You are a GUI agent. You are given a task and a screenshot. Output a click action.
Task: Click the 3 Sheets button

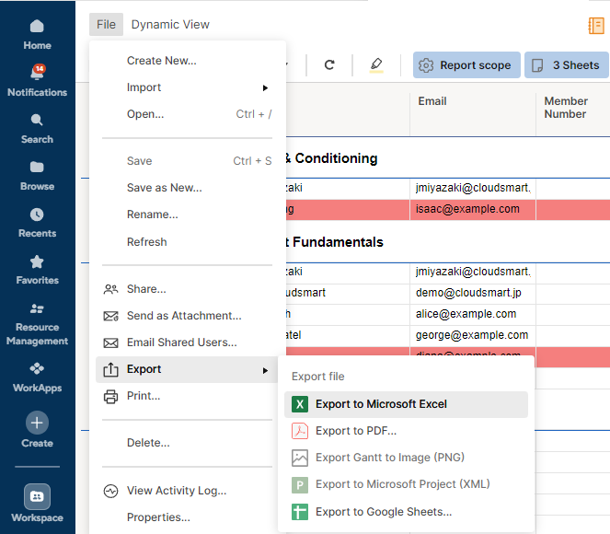567,65
